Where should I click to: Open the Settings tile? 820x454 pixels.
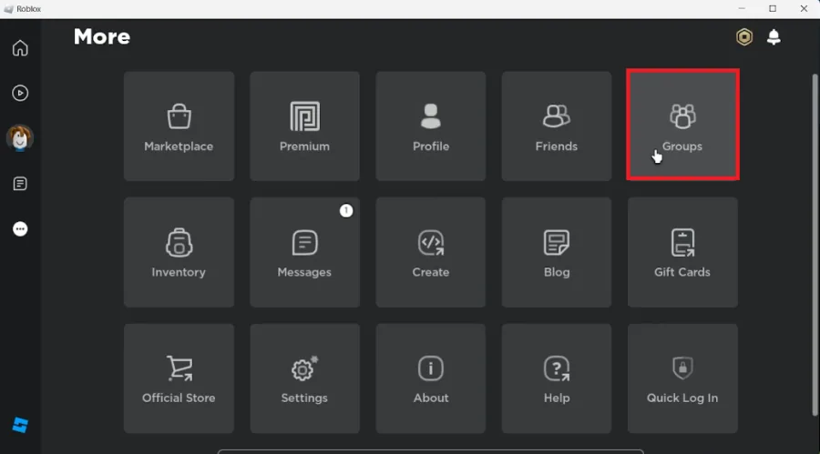pos(305,378)
